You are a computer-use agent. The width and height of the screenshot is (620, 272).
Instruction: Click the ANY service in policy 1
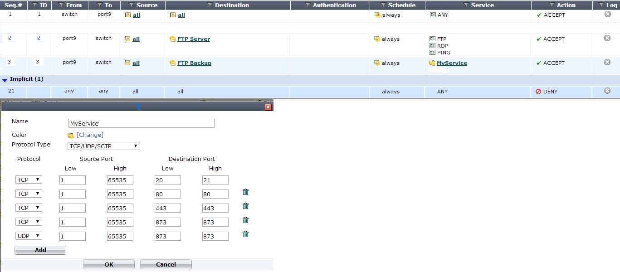coord(443,15)
